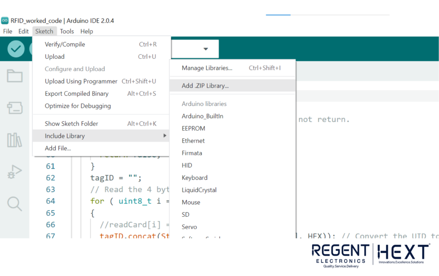
Task: Click line number 63 in gutter
Action: (x=51, y=190)
